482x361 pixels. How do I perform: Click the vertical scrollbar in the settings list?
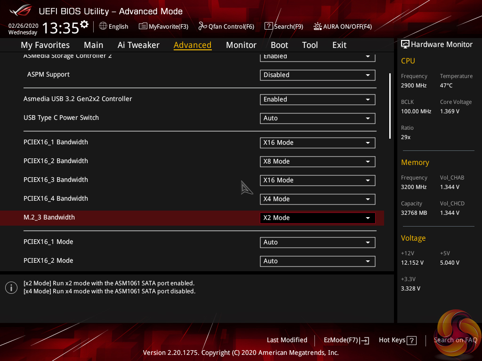pyautogui.click(x=390, y=106)
